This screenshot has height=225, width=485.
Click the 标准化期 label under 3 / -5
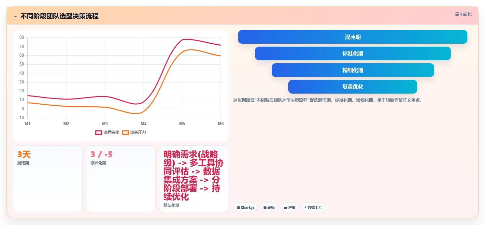tap(98, 163)
